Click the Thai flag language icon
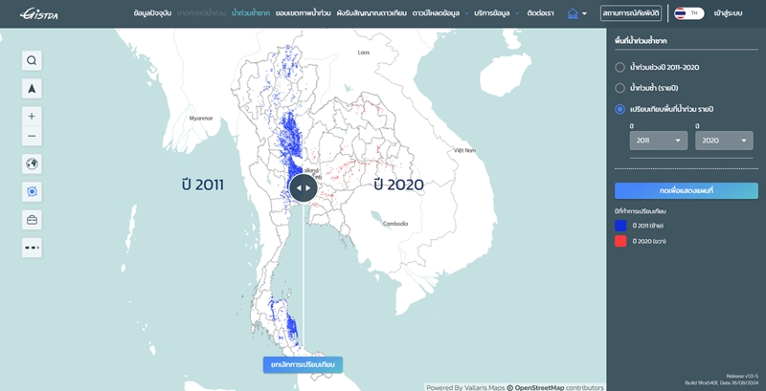This screenshot has width=766, height=391. [680, 13]
